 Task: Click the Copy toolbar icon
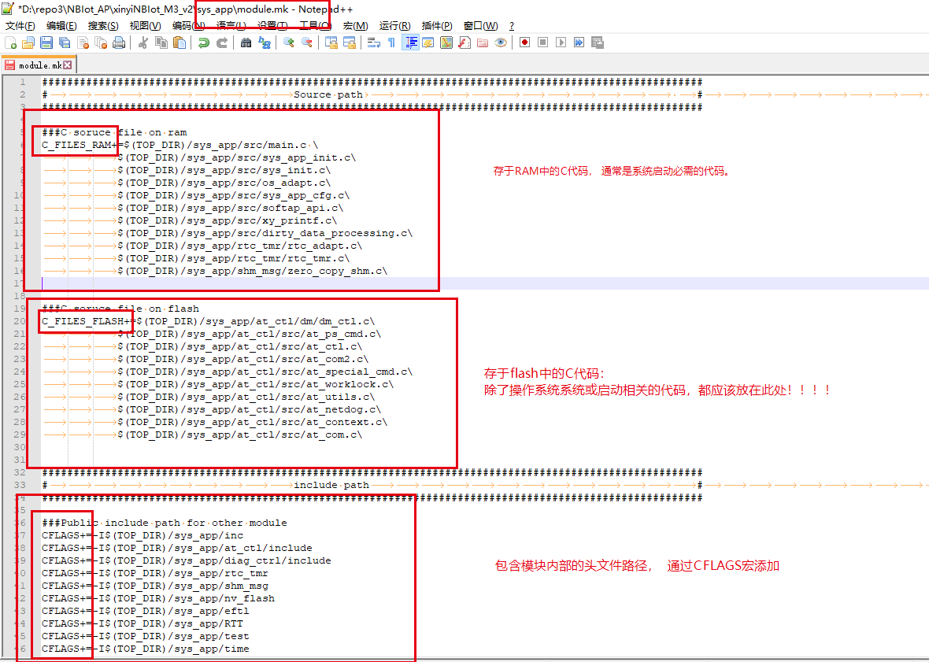click(161, 43)
